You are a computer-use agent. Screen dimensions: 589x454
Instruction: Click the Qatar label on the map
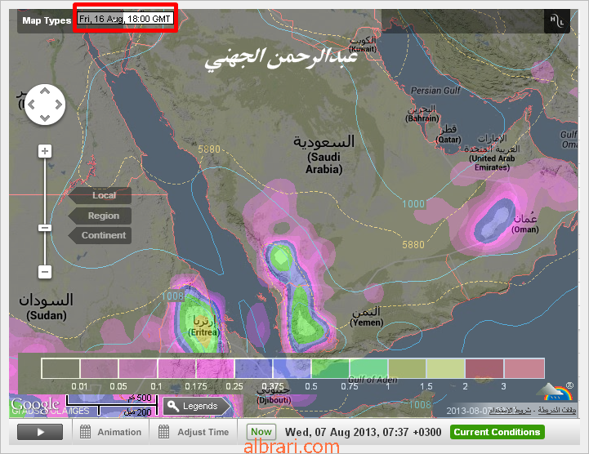tap(448, 135)
